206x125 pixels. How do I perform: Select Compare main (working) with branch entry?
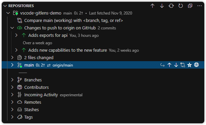pyautogui.click(x=74, y=21)
